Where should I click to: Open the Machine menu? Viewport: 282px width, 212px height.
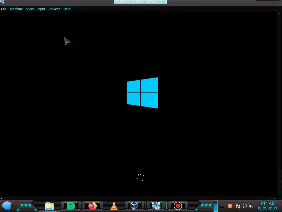tap(16, 9)
